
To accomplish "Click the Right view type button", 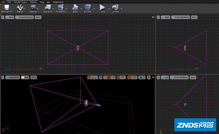I will (x=165, y=17).
